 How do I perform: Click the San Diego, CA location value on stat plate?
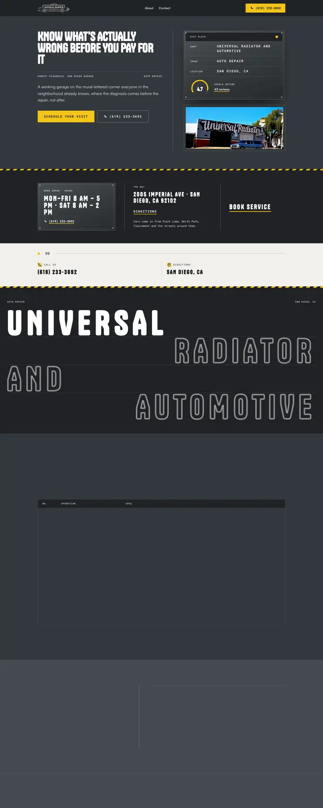(x=232, y=71)
